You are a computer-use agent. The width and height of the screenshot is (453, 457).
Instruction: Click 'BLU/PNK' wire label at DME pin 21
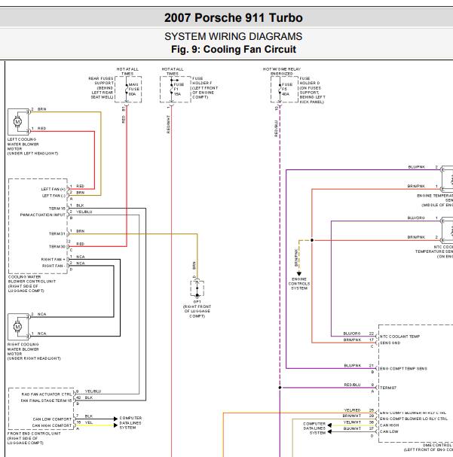353,365
